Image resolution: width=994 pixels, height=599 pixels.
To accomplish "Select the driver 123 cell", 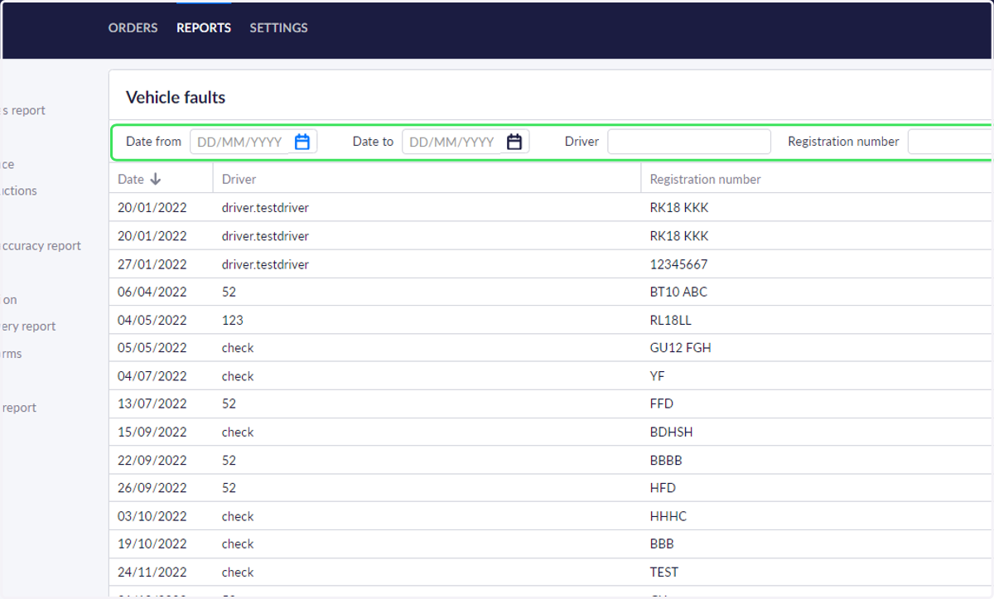I will (x=233, y=320).
